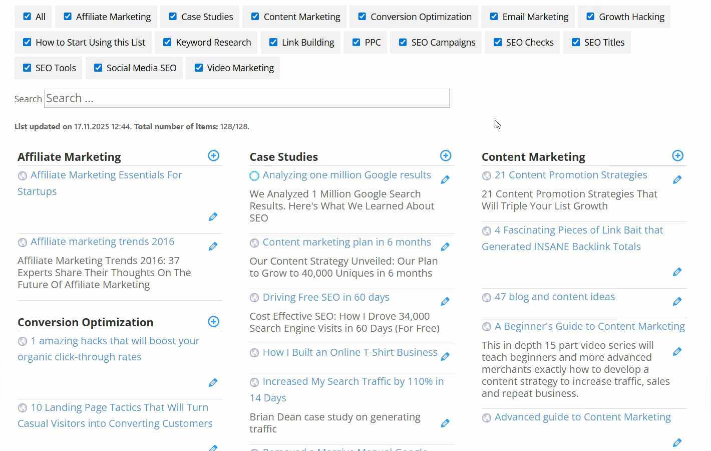The height and width of the screenshot is (451, 711).
Task: Disable the PPC category checkbox
Action: (x=356, y=42)
